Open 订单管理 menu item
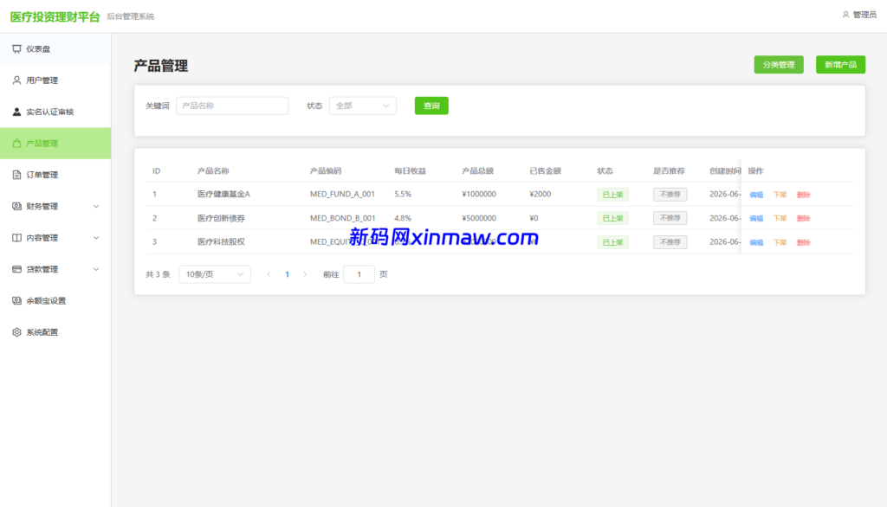 click(55, 175)
